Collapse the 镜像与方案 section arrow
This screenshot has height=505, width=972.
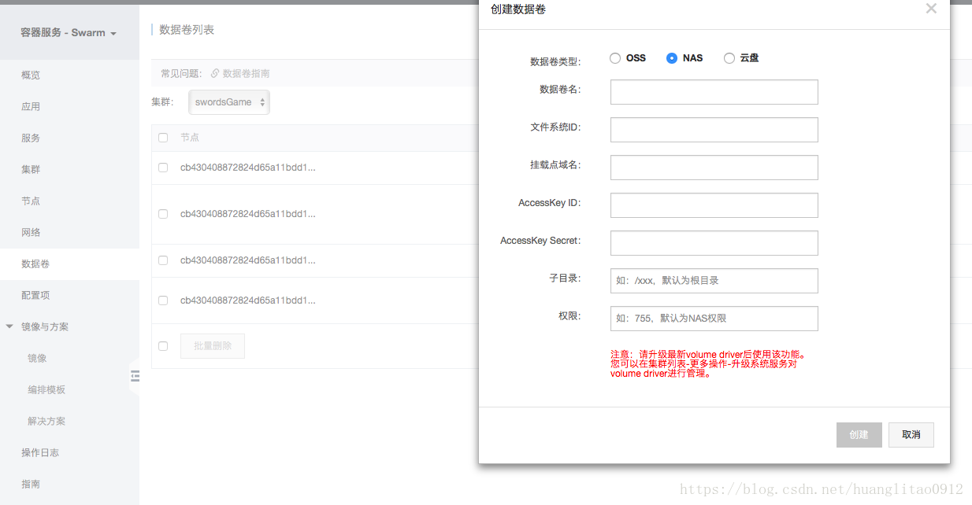point(9,326)
